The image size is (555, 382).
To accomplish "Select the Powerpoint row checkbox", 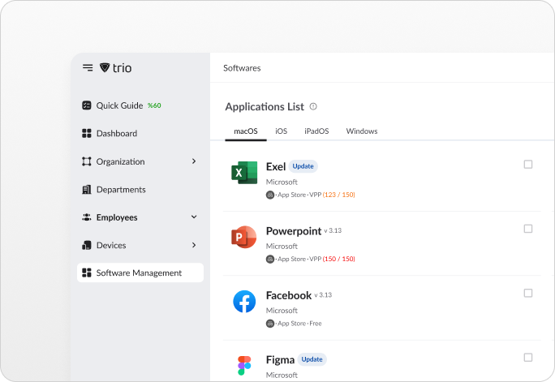I will click(528, 229).
